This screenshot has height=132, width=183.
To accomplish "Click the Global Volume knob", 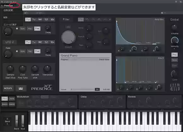I will pyautogui.click(x=174, y=28).
